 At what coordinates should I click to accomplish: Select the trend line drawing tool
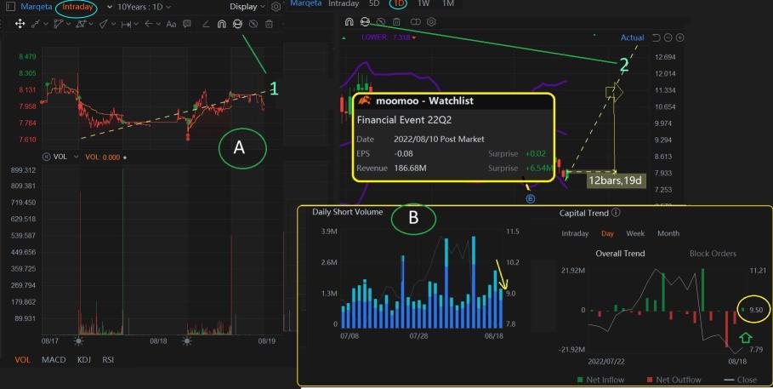click(x=36, y=24)
